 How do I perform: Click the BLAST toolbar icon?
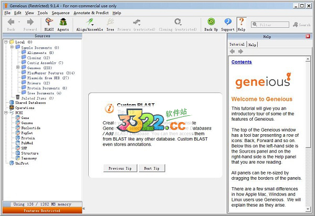point(49,25)
